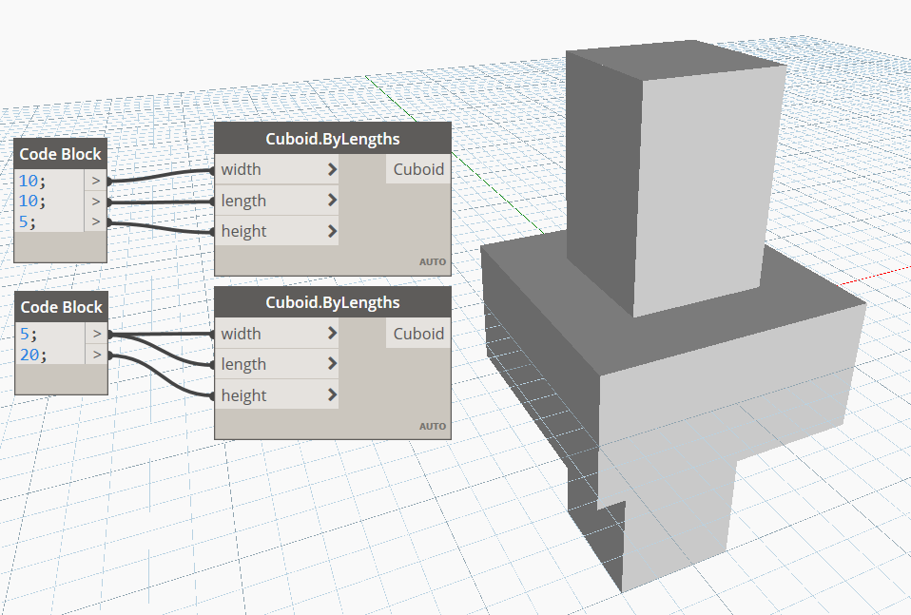Screen dimensions: 911x615
Task: Click the first "10;" line in the upper Code Block
Action: (x=32, y=181)
